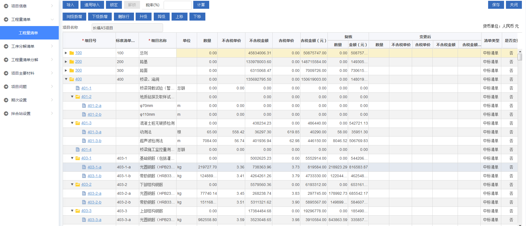Expand the 200 路基 tree row
The image size is (526, 226).
[x=66, y=62]
